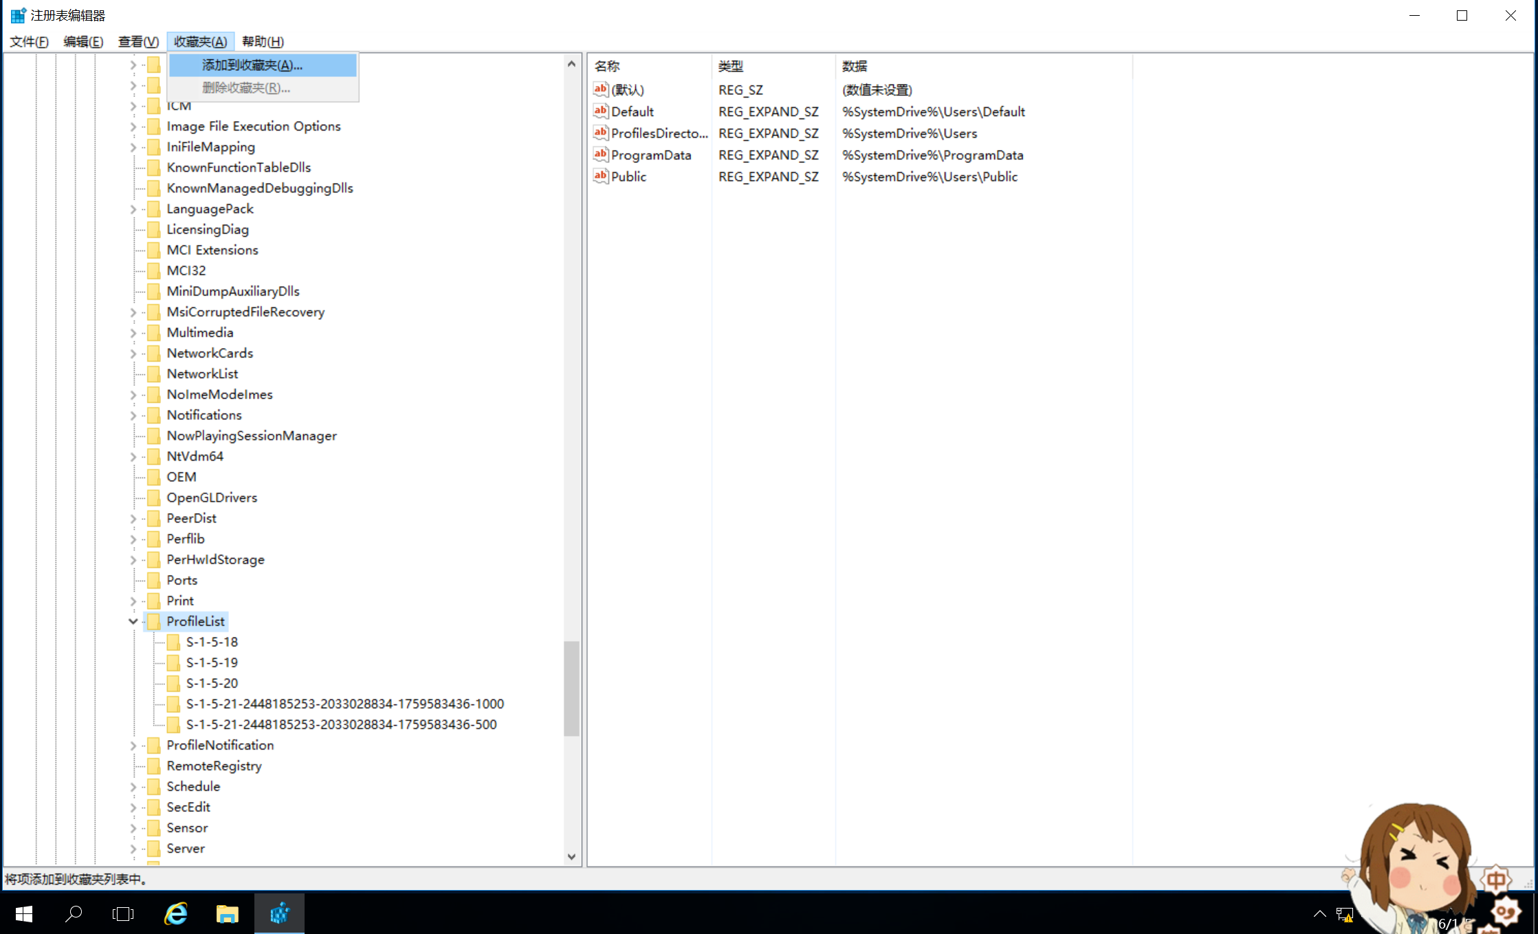Open the 帮助(H) menu
Image resolution: width=1538 pixels, height=934 pixels.
click(263, 41)
